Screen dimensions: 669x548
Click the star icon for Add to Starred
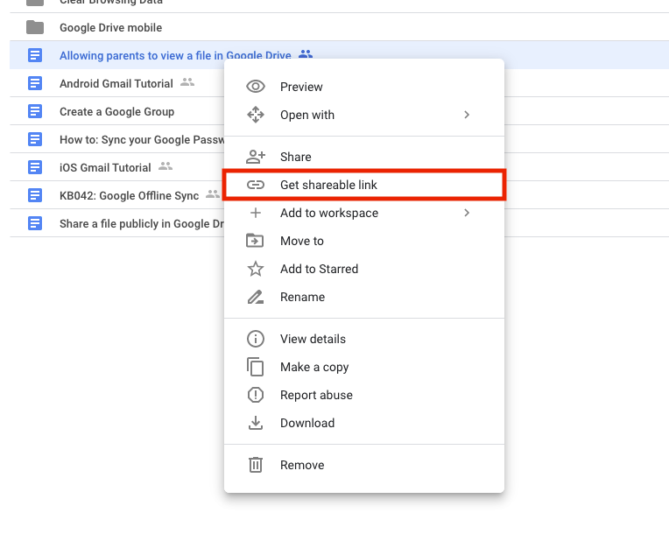click(x=255, y=269)
